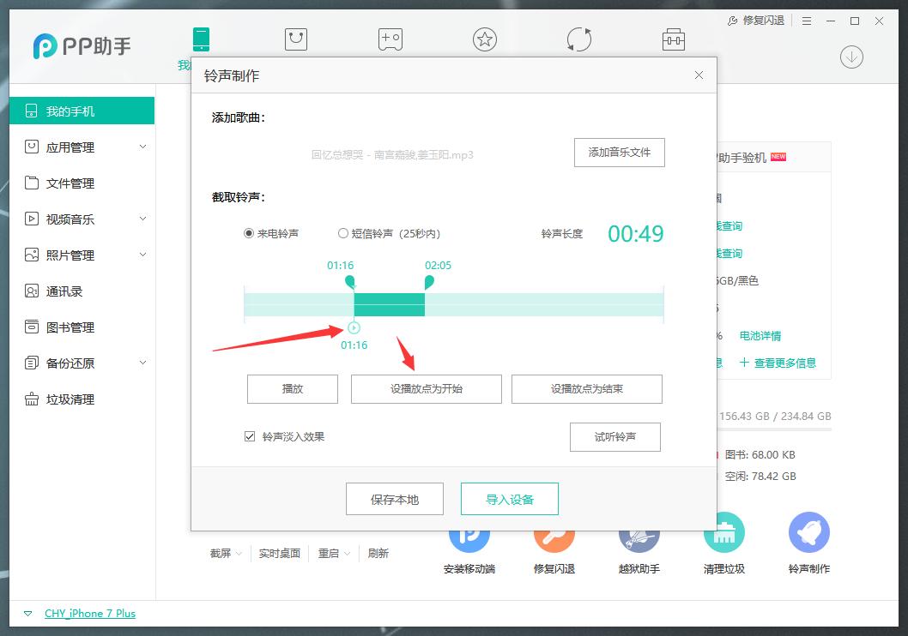908x636 pixels.
Task: Click the download arrow icon below toolbar
Action: (x=851, y=57)
